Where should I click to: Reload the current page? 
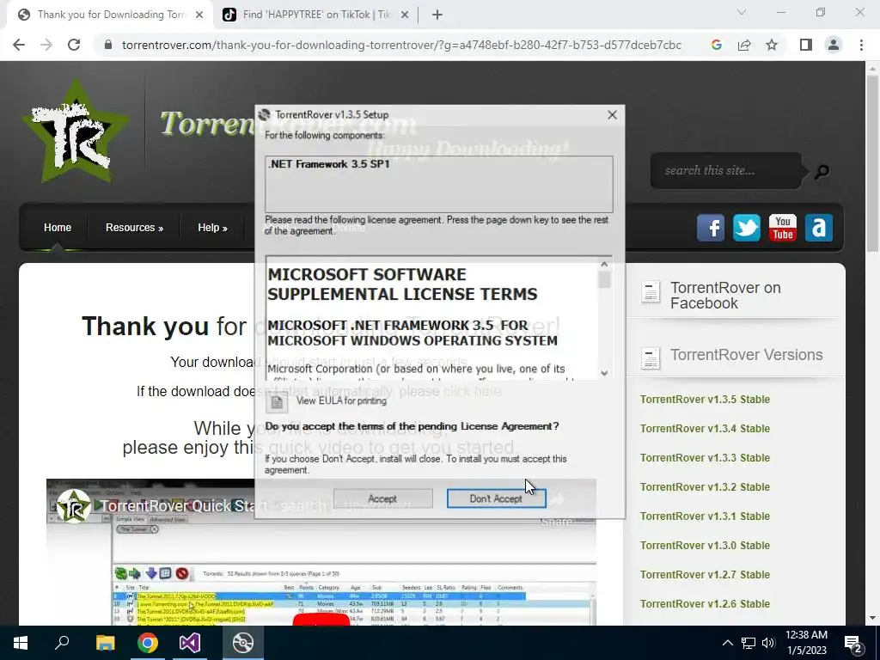[x=74, y=45]
